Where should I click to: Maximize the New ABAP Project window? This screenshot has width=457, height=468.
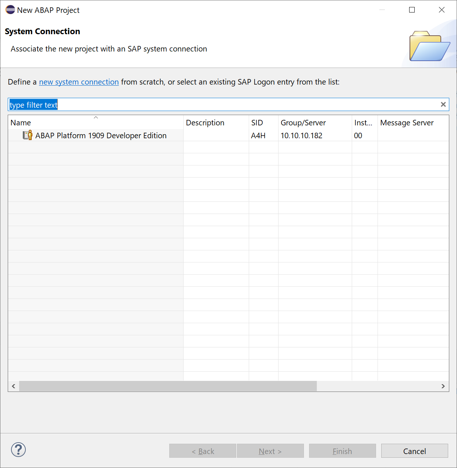412,10
